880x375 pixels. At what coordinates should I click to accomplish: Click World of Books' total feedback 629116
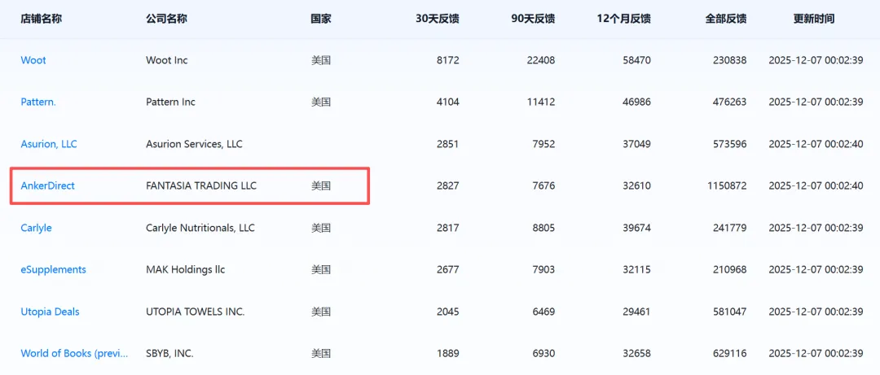(x=729, y=353)
